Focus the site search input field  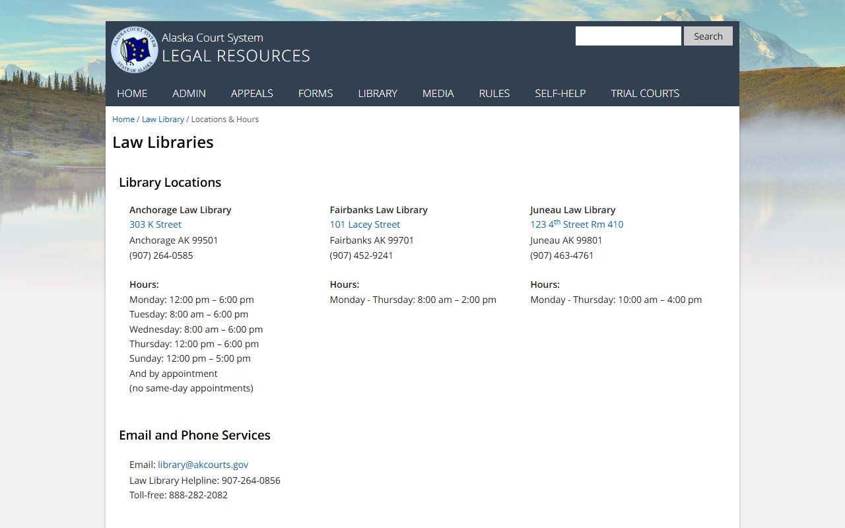tap(628, 36)
